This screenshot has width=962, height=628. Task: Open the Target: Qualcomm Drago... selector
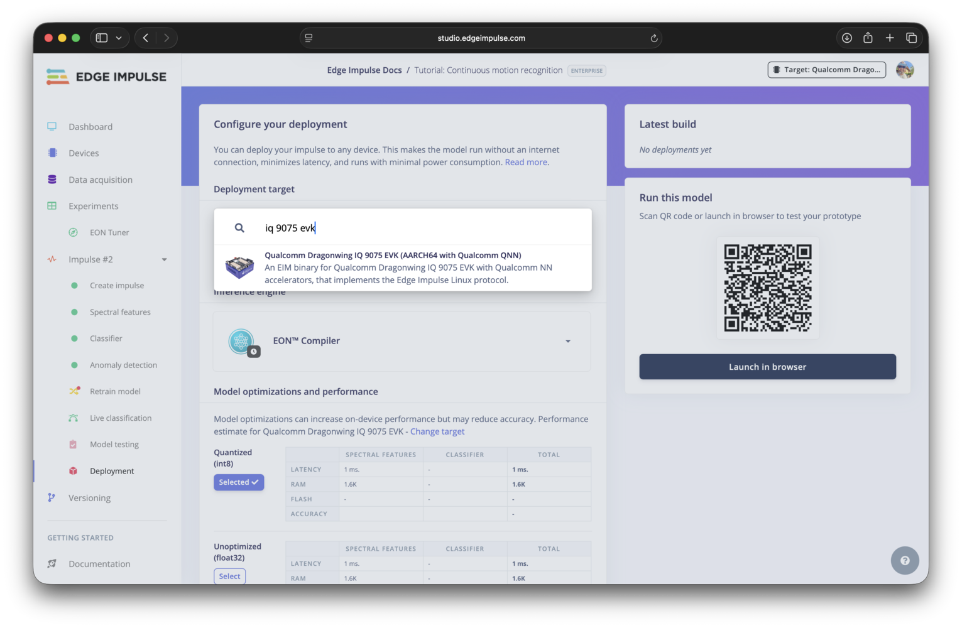click(x=827, y=70)
